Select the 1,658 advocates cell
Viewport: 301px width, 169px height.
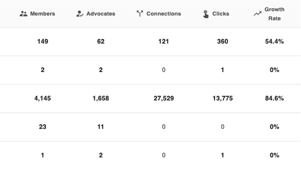[x=101, y=98]
